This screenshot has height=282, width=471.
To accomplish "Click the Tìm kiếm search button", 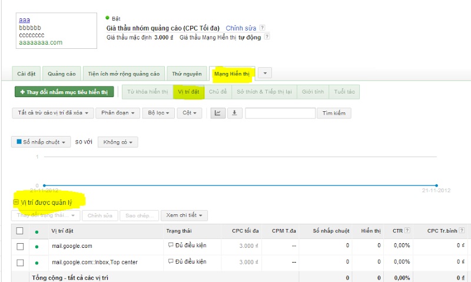I will [x=334, y=113].
